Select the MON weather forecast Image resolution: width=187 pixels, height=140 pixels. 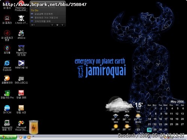(127, 116)
